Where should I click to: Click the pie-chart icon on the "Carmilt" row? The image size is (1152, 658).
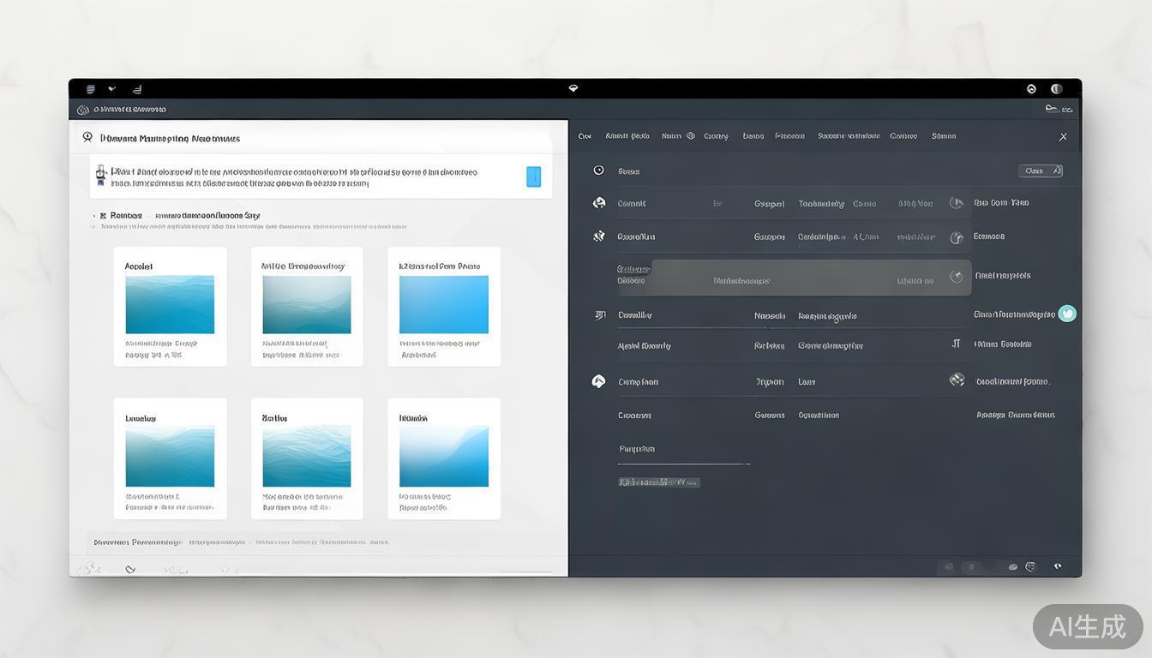(x=957, y=203)
